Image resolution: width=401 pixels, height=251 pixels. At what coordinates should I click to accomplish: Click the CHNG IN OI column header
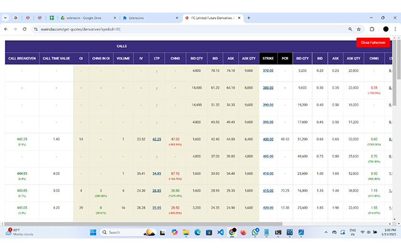(x=101, y=58)
